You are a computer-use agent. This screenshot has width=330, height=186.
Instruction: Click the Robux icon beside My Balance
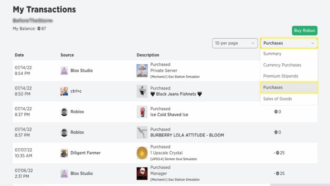pyautogui.click(x=39, y=28)
